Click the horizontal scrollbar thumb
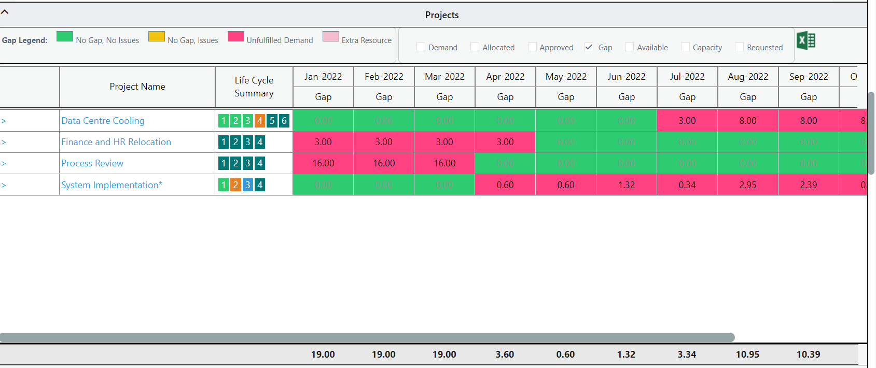 coord(367,337)
